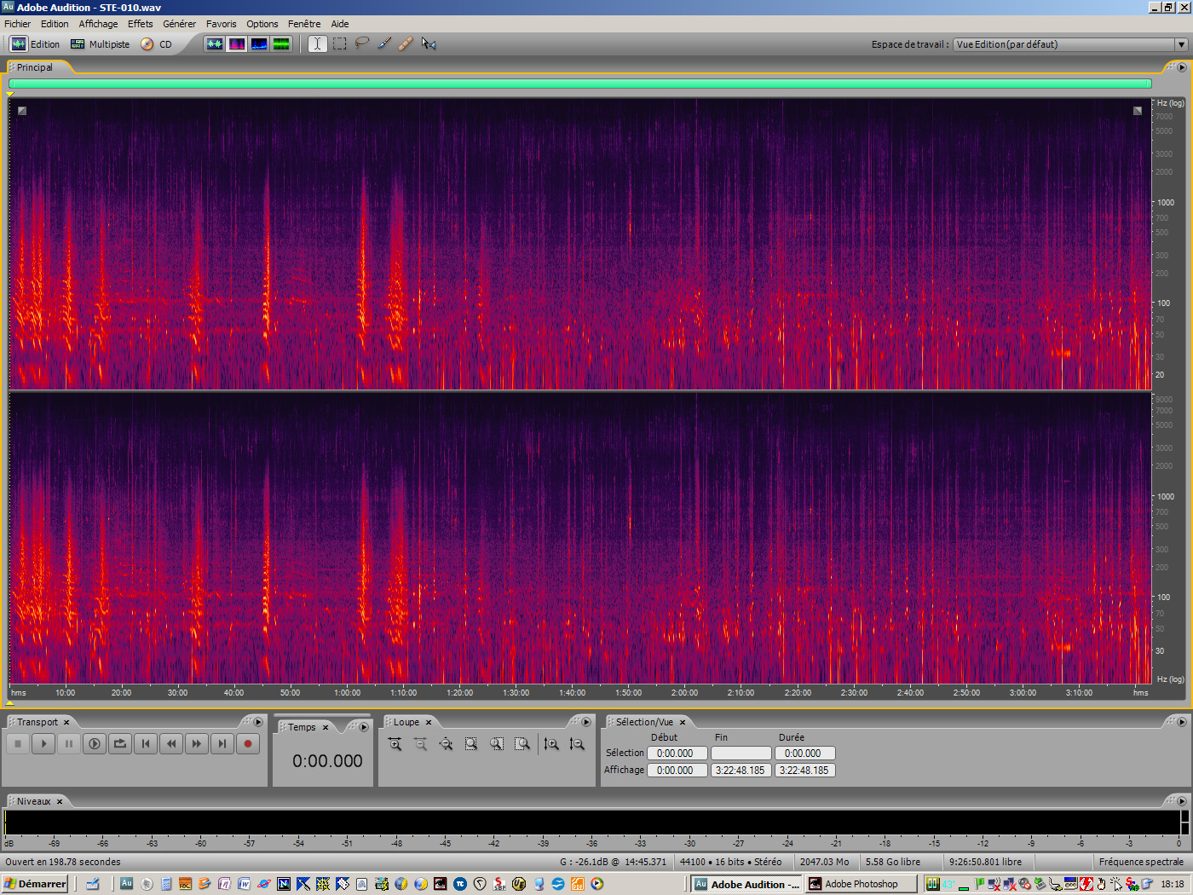Select the Effects Paintbrush tool
Viewport: 1193px width, 895px height.
pos(383,43)
